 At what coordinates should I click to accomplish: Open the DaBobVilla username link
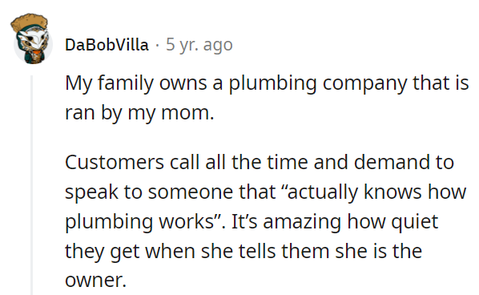107,45
